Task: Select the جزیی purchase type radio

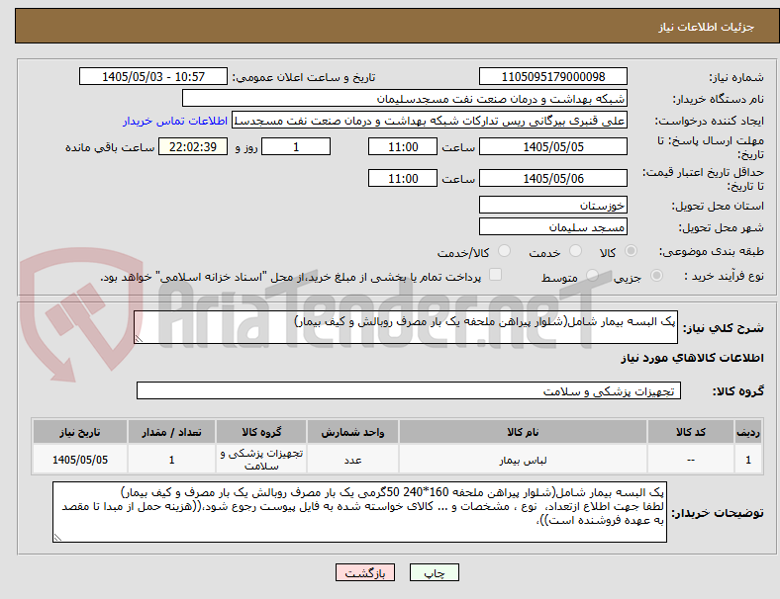Action: coord(656,275)
